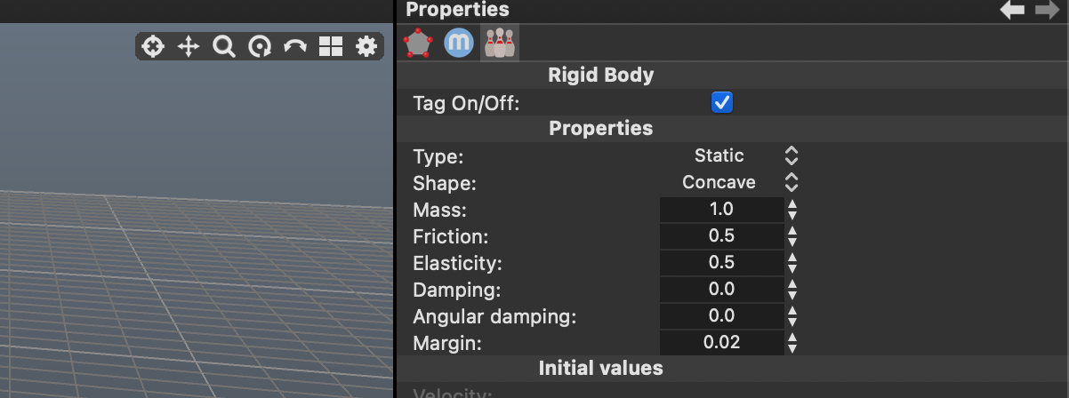Adjust the Margin stepper arrows

click(792, 343)
